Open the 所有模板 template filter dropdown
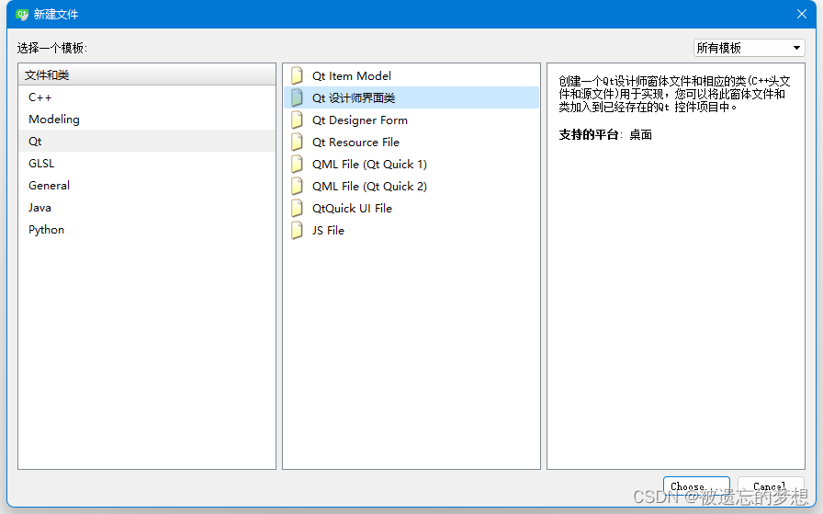This screenshot has width=823, height=514. point(749,48)
